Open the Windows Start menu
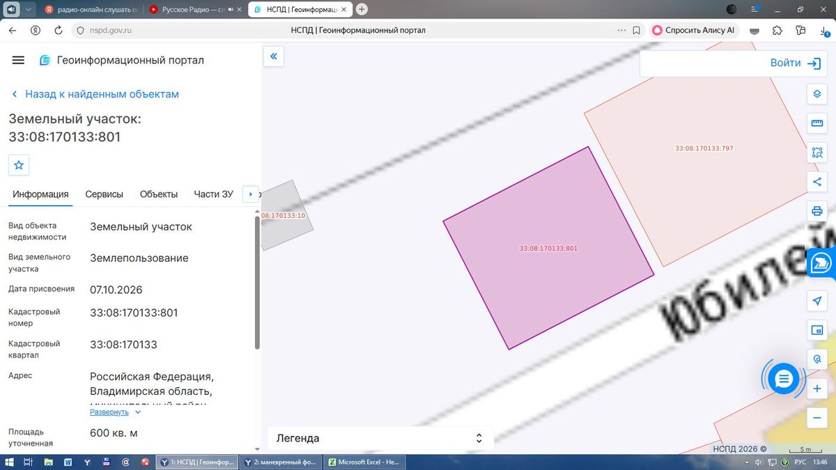Viewport: 836px width, 470px height. tap(8, 462)
